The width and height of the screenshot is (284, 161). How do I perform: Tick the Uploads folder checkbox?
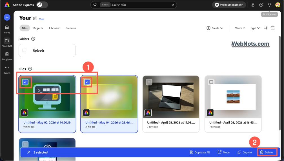pos(25,50)
